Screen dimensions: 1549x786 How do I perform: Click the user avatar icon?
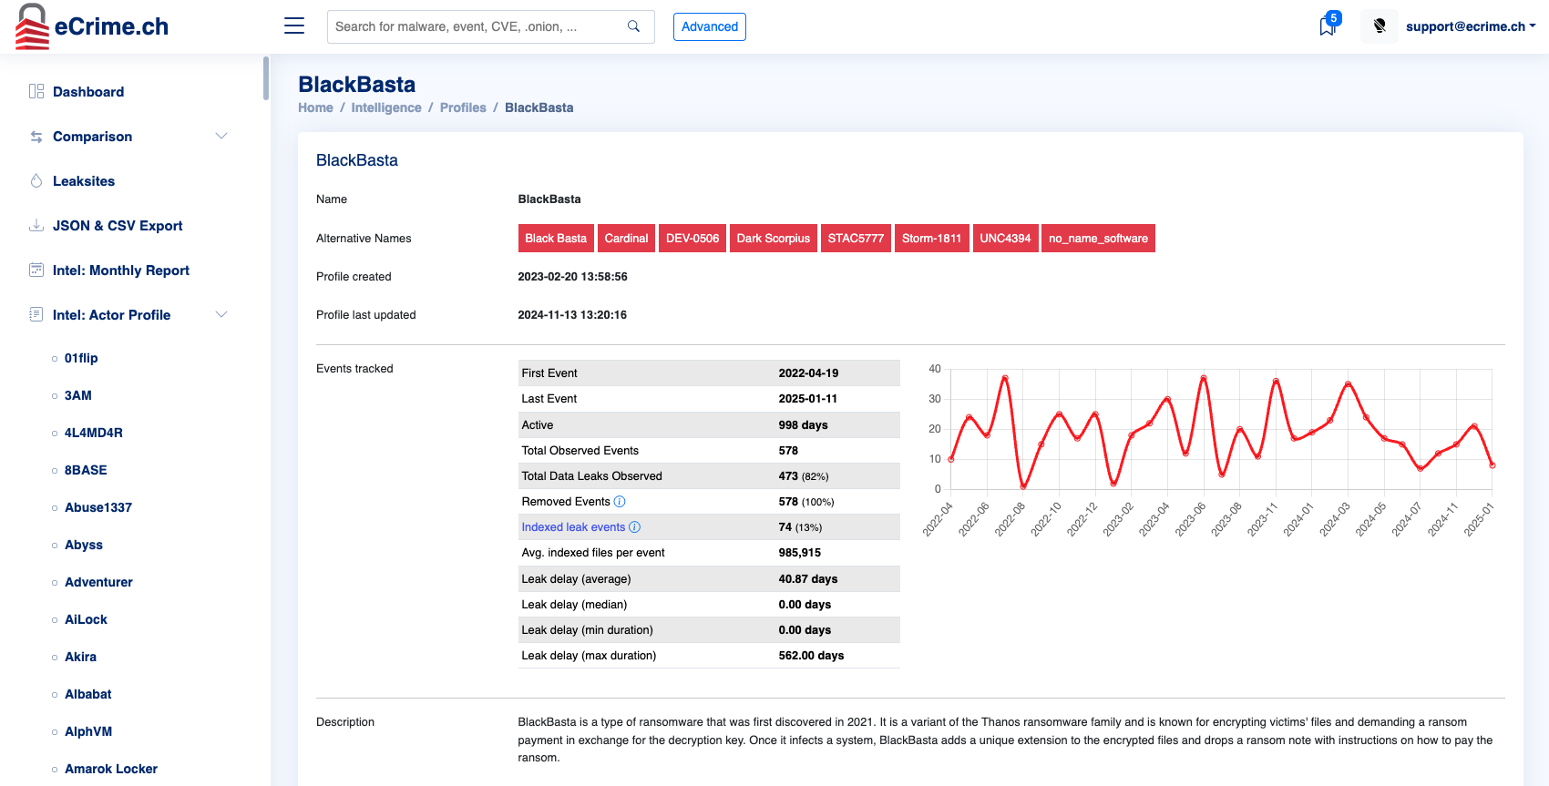1380,26
